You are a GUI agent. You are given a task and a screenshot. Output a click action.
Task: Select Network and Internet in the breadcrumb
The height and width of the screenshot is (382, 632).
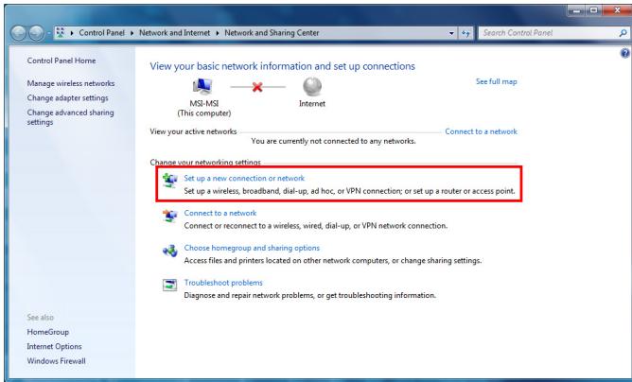click(174, 33)
